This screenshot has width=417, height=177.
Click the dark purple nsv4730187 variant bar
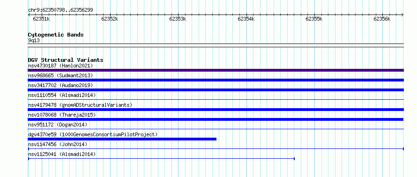[216, 70]
